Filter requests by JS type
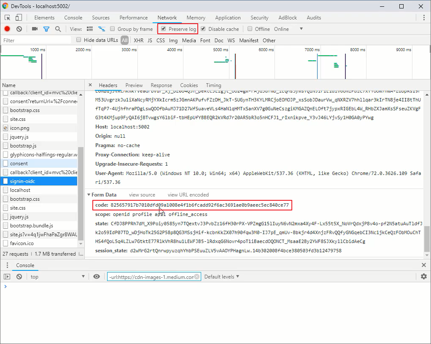The height and width of the screenshot is (344, 431). 150,40
